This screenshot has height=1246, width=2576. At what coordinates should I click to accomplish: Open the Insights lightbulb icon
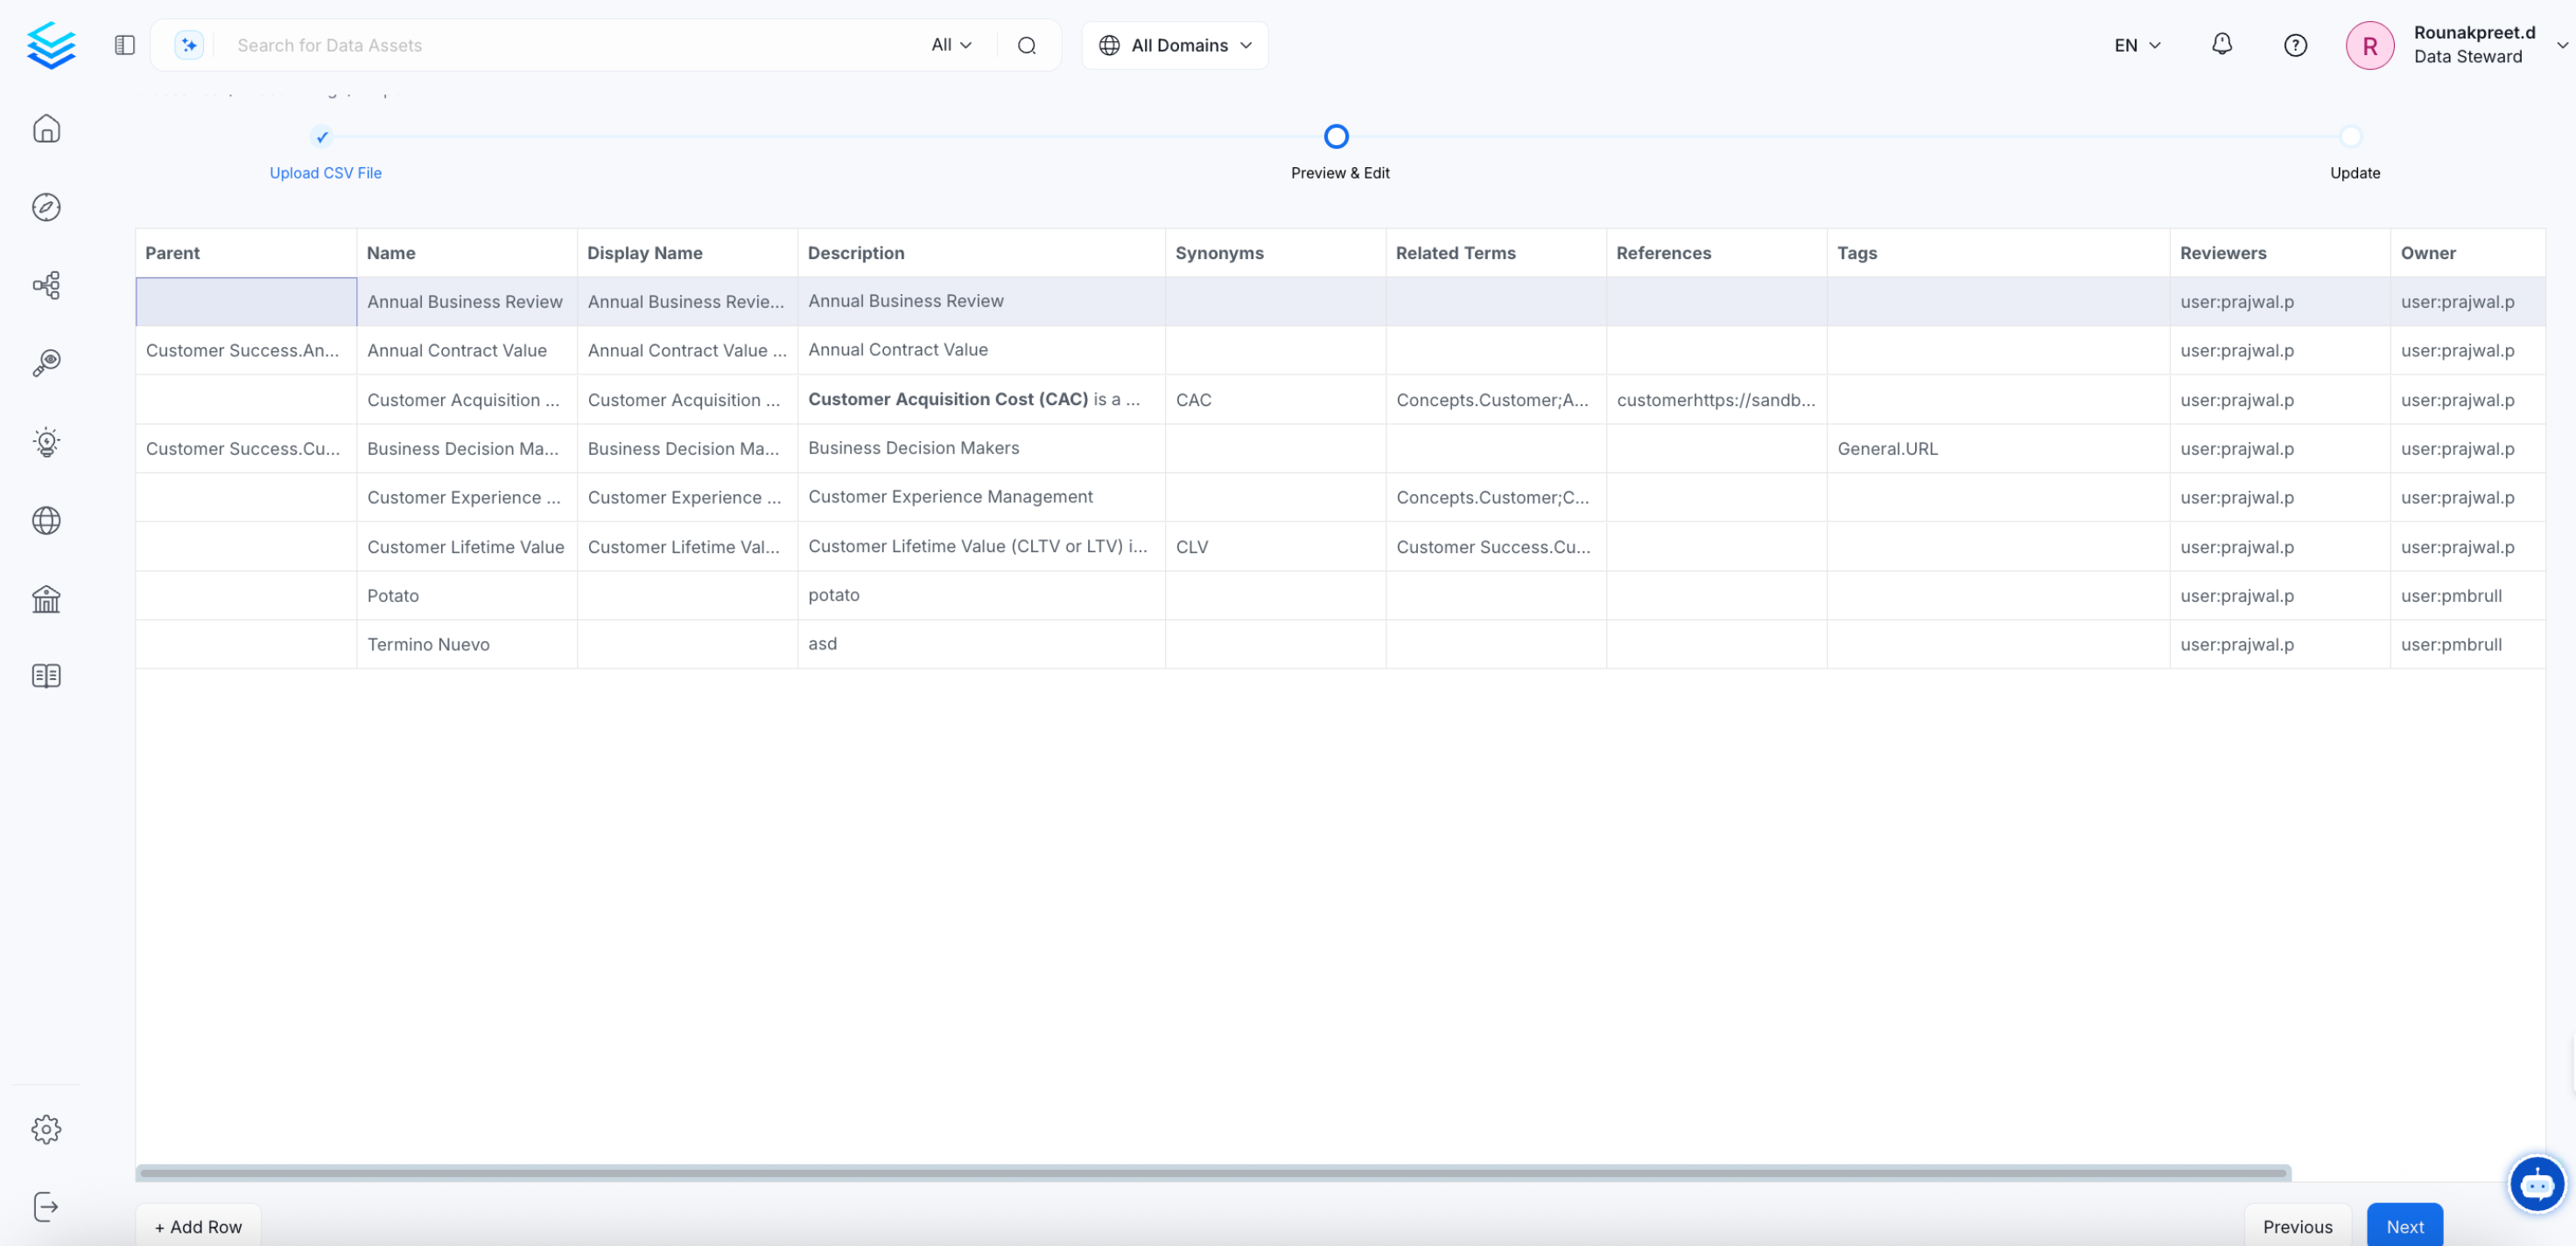(46, 441)
